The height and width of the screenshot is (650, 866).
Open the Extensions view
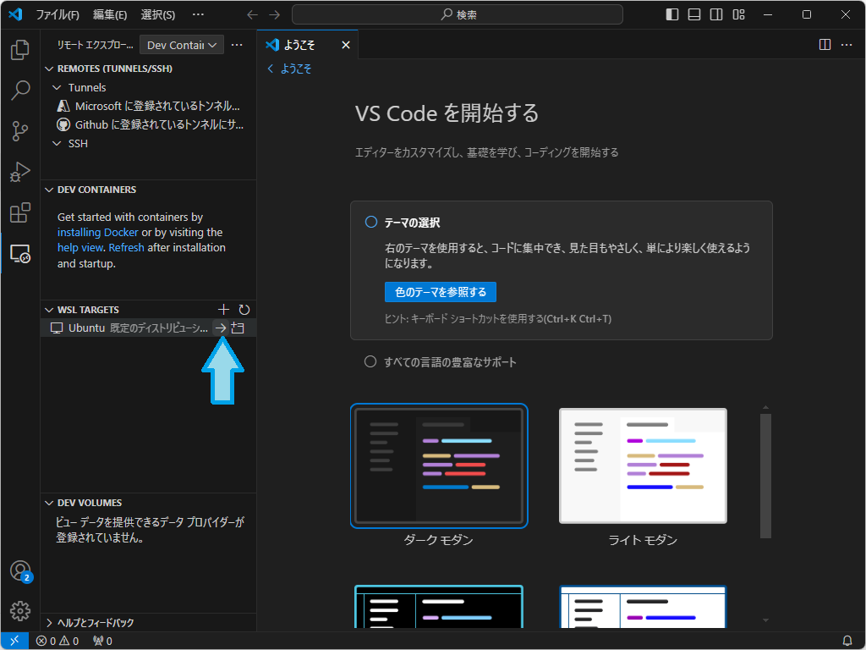pos(20,212)
